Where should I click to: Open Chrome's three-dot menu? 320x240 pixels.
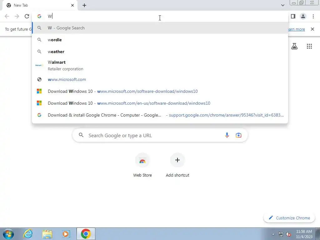pos(313,16)
